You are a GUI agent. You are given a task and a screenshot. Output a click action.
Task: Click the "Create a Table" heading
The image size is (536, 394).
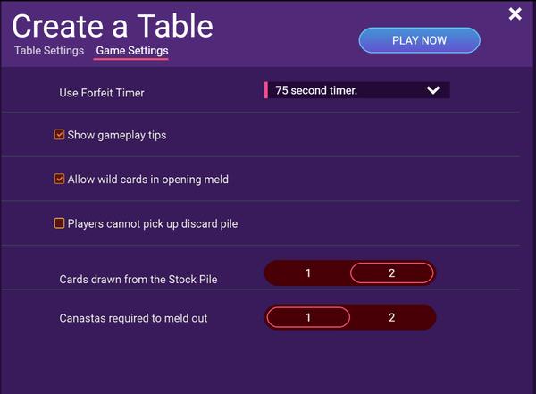click(113, 25)
